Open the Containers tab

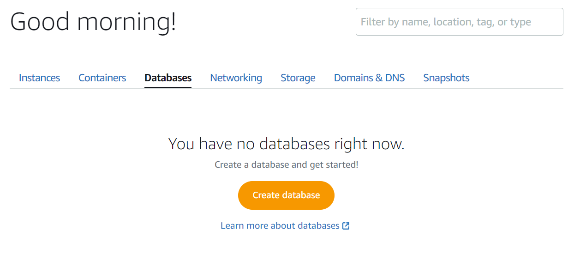(102, 78)
